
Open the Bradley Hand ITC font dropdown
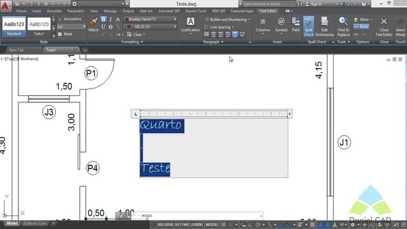(151, 19)
